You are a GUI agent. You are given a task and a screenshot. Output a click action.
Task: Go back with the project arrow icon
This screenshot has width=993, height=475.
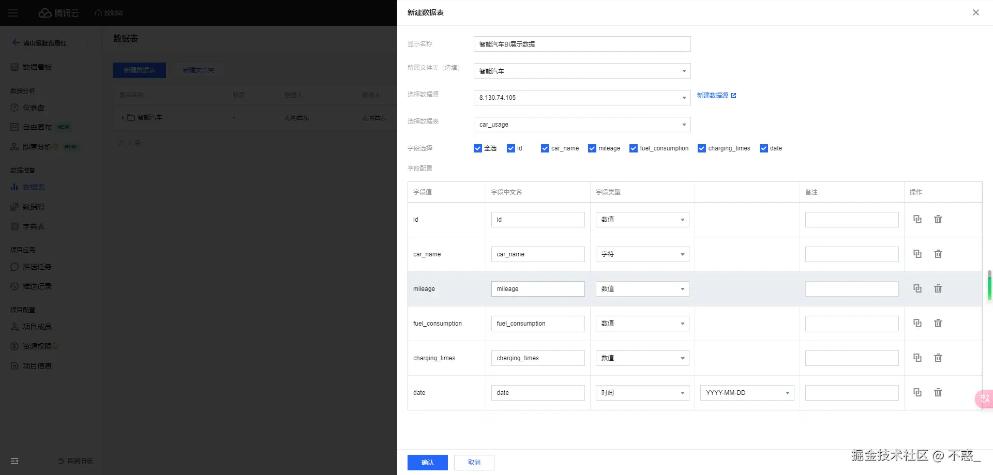(x=16, y=43)
